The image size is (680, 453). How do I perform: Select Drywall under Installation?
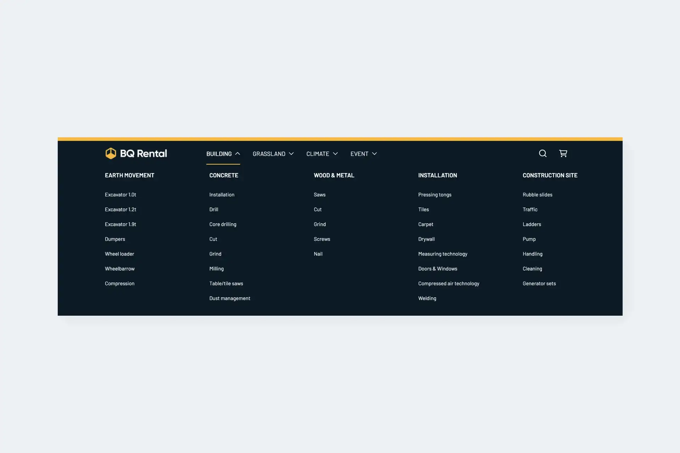(426, 239)
